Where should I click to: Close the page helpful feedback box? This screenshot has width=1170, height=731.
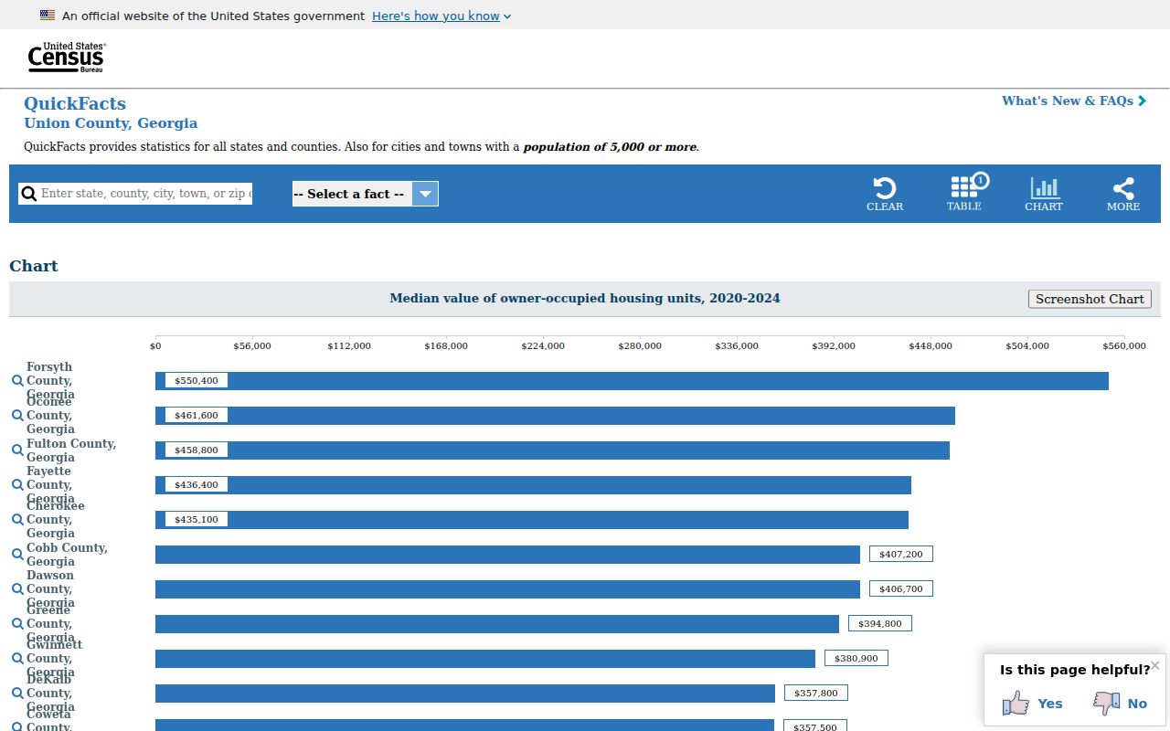(1155, 665)
